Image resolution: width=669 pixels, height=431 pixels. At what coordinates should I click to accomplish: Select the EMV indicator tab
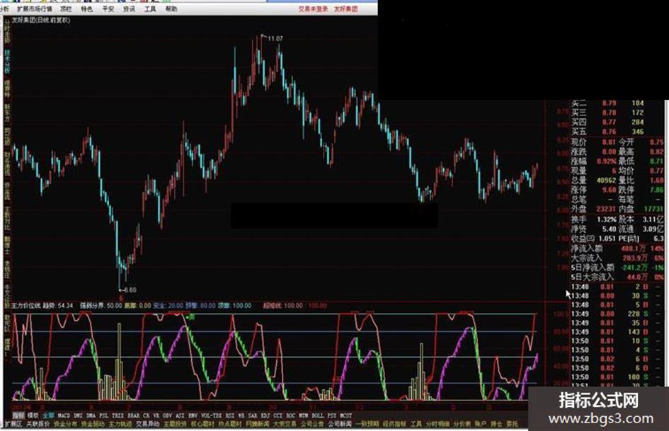[193, 415]
